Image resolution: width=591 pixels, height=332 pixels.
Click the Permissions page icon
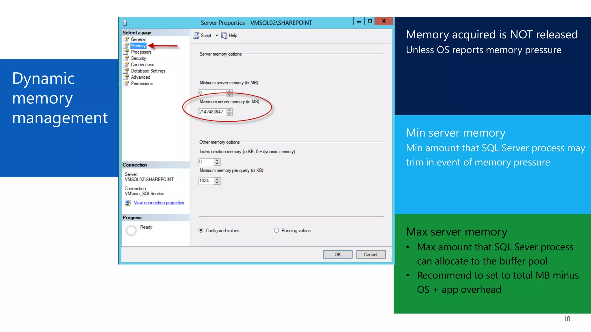click(x=126, y=84)
